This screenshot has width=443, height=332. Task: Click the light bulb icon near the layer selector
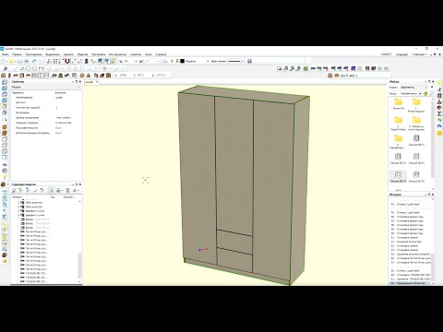(173, 61)
